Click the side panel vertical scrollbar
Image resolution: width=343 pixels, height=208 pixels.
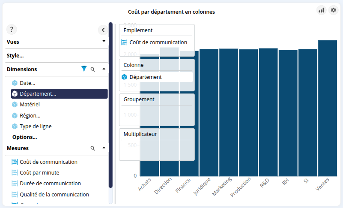110,107
